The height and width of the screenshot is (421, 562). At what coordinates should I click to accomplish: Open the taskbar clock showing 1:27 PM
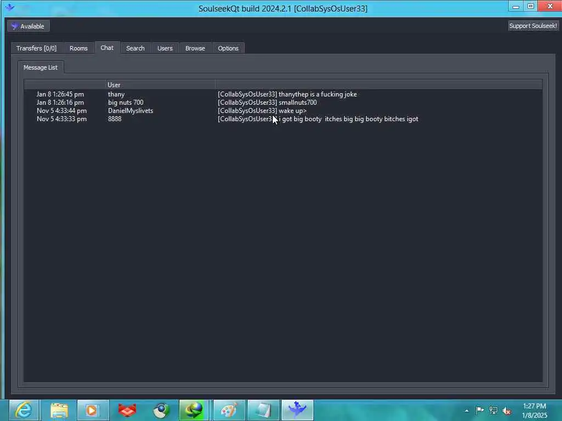point(535,411)
